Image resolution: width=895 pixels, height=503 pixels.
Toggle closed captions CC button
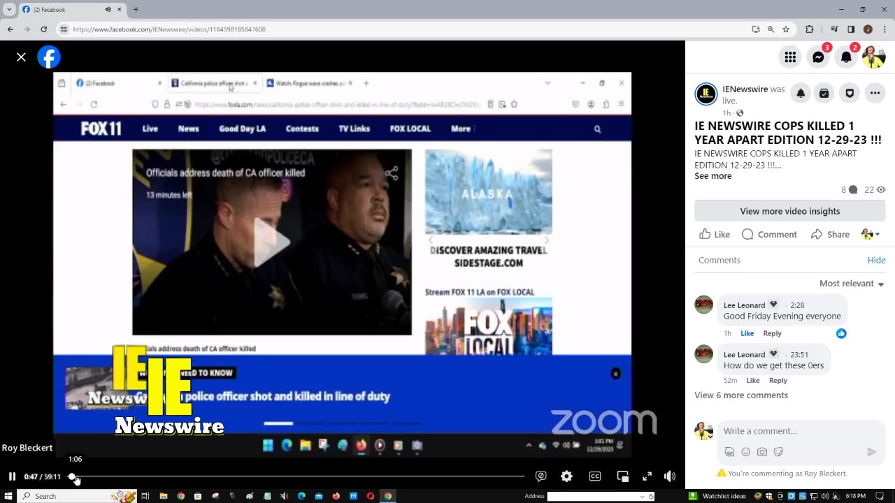[594, 476]
